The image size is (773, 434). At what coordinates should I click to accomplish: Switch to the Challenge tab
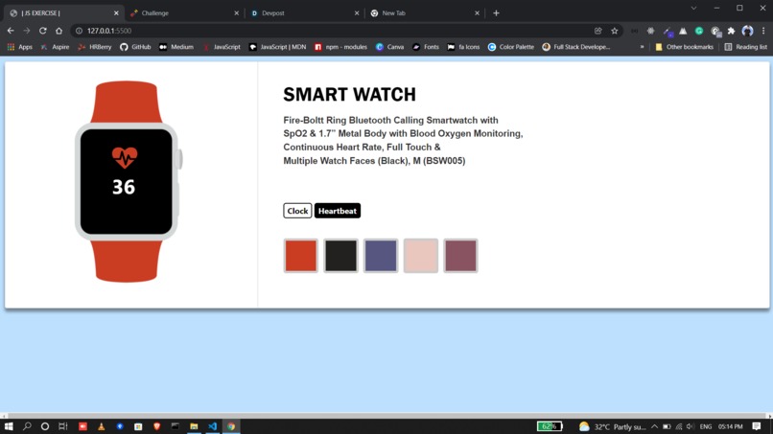click(184, 13)
